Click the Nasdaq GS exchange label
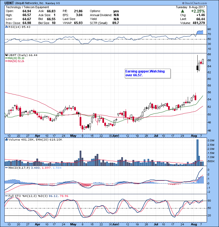This screenshot has height=227, width=219. 53,3
